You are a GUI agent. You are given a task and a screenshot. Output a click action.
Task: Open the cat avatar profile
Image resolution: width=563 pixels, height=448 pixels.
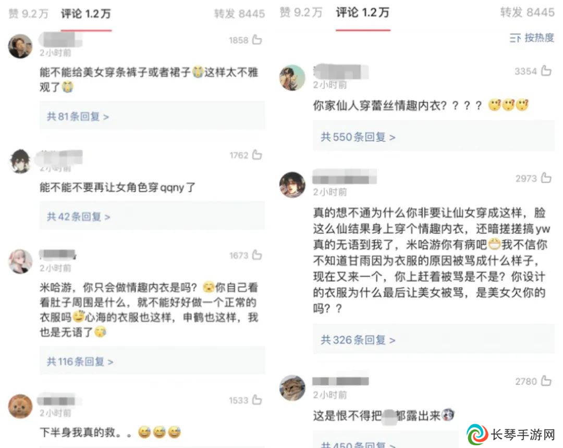[292, 388]
